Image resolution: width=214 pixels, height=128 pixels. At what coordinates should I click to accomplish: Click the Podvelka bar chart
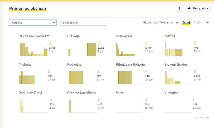click(82, 77)
